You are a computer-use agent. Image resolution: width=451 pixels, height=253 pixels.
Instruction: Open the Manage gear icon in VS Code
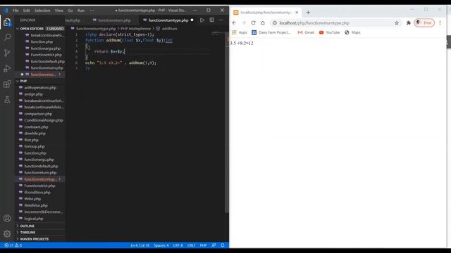(7, 233)
